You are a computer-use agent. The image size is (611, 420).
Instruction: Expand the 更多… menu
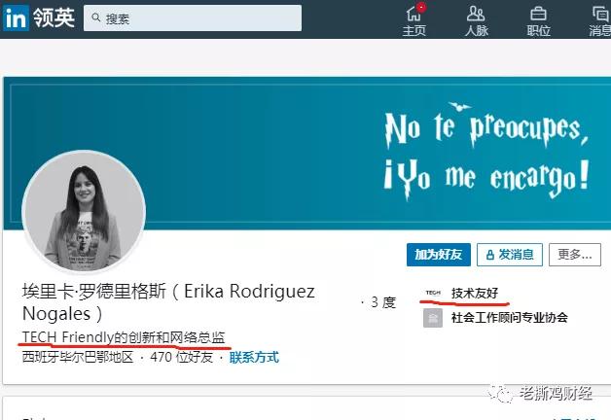pos(575,255)
